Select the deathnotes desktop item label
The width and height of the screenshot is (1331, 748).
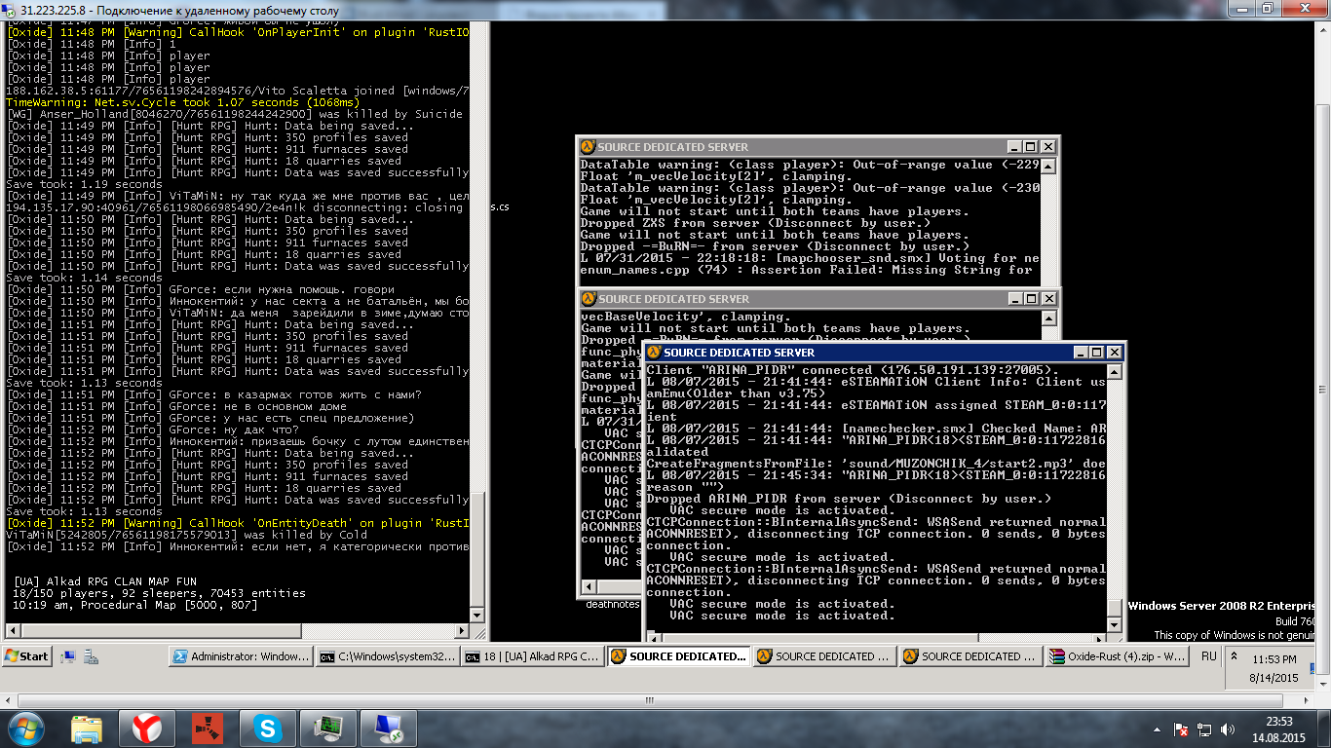(x=611, y=604)
